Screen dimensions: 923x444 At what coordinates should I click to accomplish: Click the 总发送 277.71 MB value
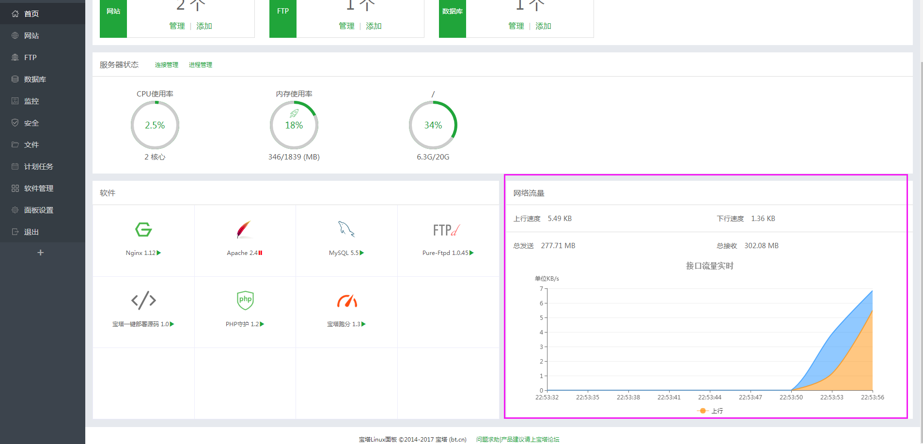point(558,246)
